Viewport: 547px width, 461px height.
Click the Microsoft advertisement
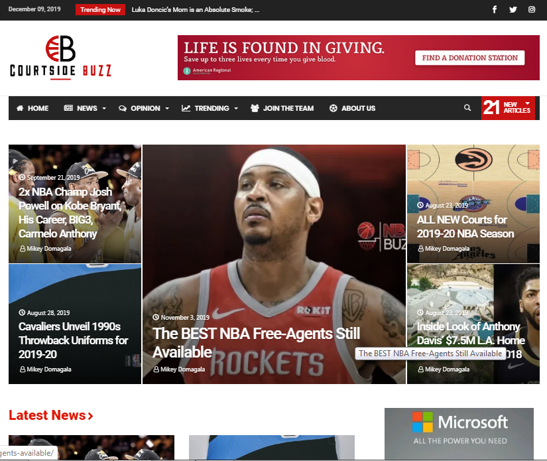pyautogui.click(x=459, y=434)
